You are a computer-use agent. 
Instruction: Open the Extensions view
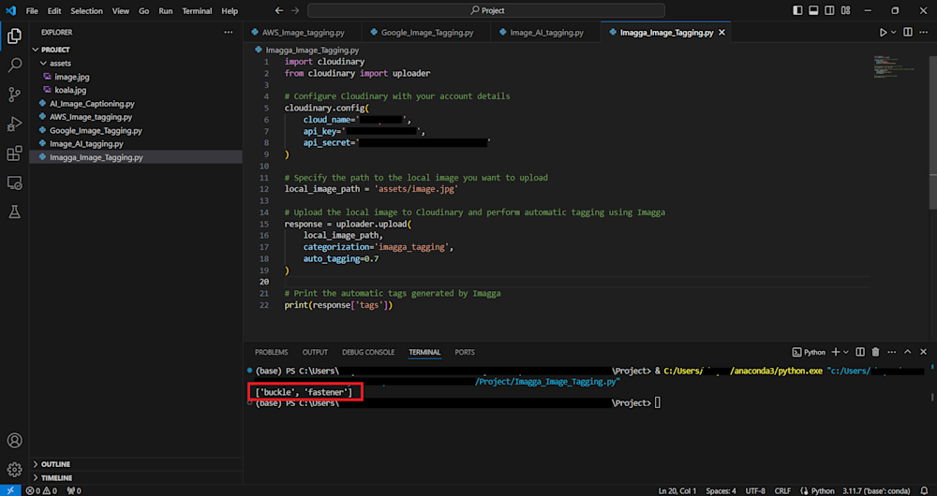(14, 153)
